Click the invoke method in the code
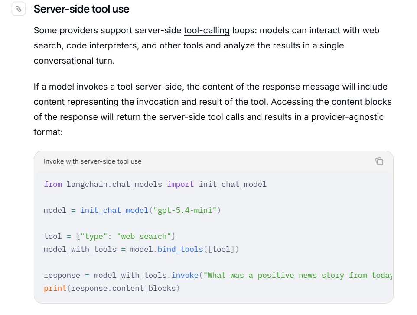 [185, 276]
